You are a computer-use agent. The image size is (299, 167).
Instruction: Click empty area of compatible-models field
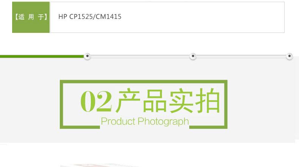pos(202,17)
